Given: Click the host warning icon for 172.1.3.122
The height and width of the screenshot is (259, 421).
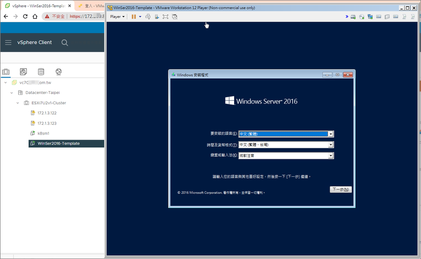Looking at the screenshot, I should (x=33, y=113).
